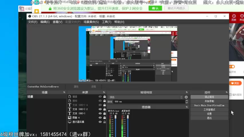
Task: Adjust 麦克风/Aux volume slider
Action: (116, 117)
